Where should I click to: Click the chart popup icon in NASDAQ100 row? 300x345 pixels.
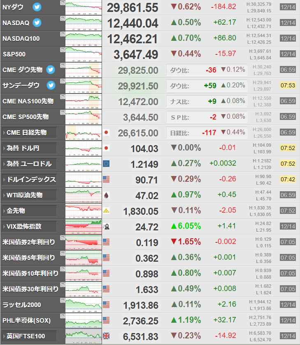(63, 34)
